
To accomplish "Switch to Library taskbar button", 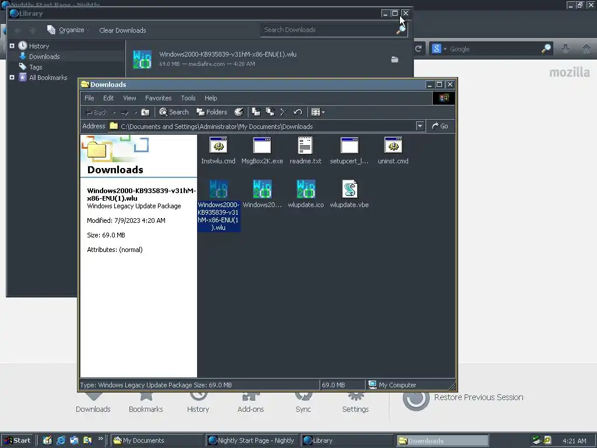I will point(347,440).
